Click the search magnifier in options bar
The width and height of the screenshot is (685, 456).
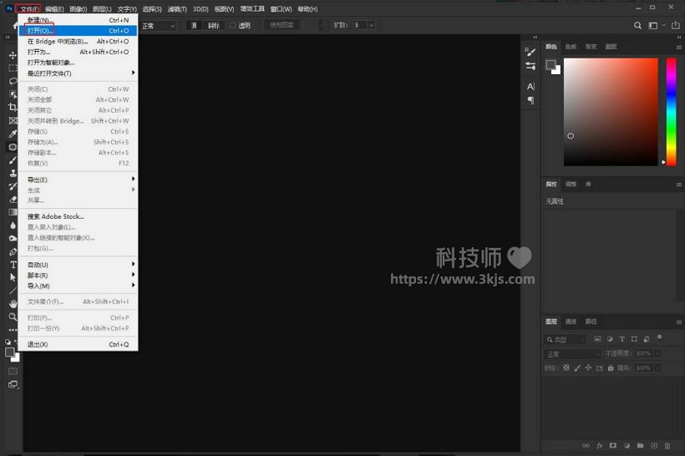[637, 25]
